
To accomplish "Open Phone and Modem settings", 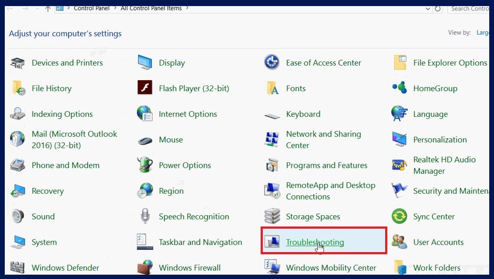I will pyautogui.click(x=65, y=165).
